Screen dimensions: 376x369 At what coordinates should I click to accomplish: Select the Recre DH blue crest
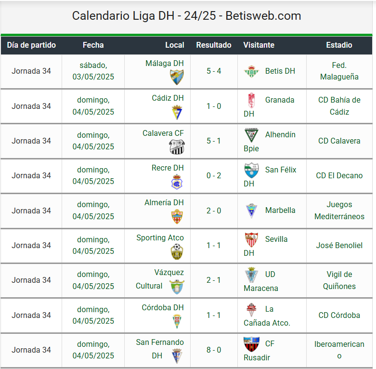[177, 182]
